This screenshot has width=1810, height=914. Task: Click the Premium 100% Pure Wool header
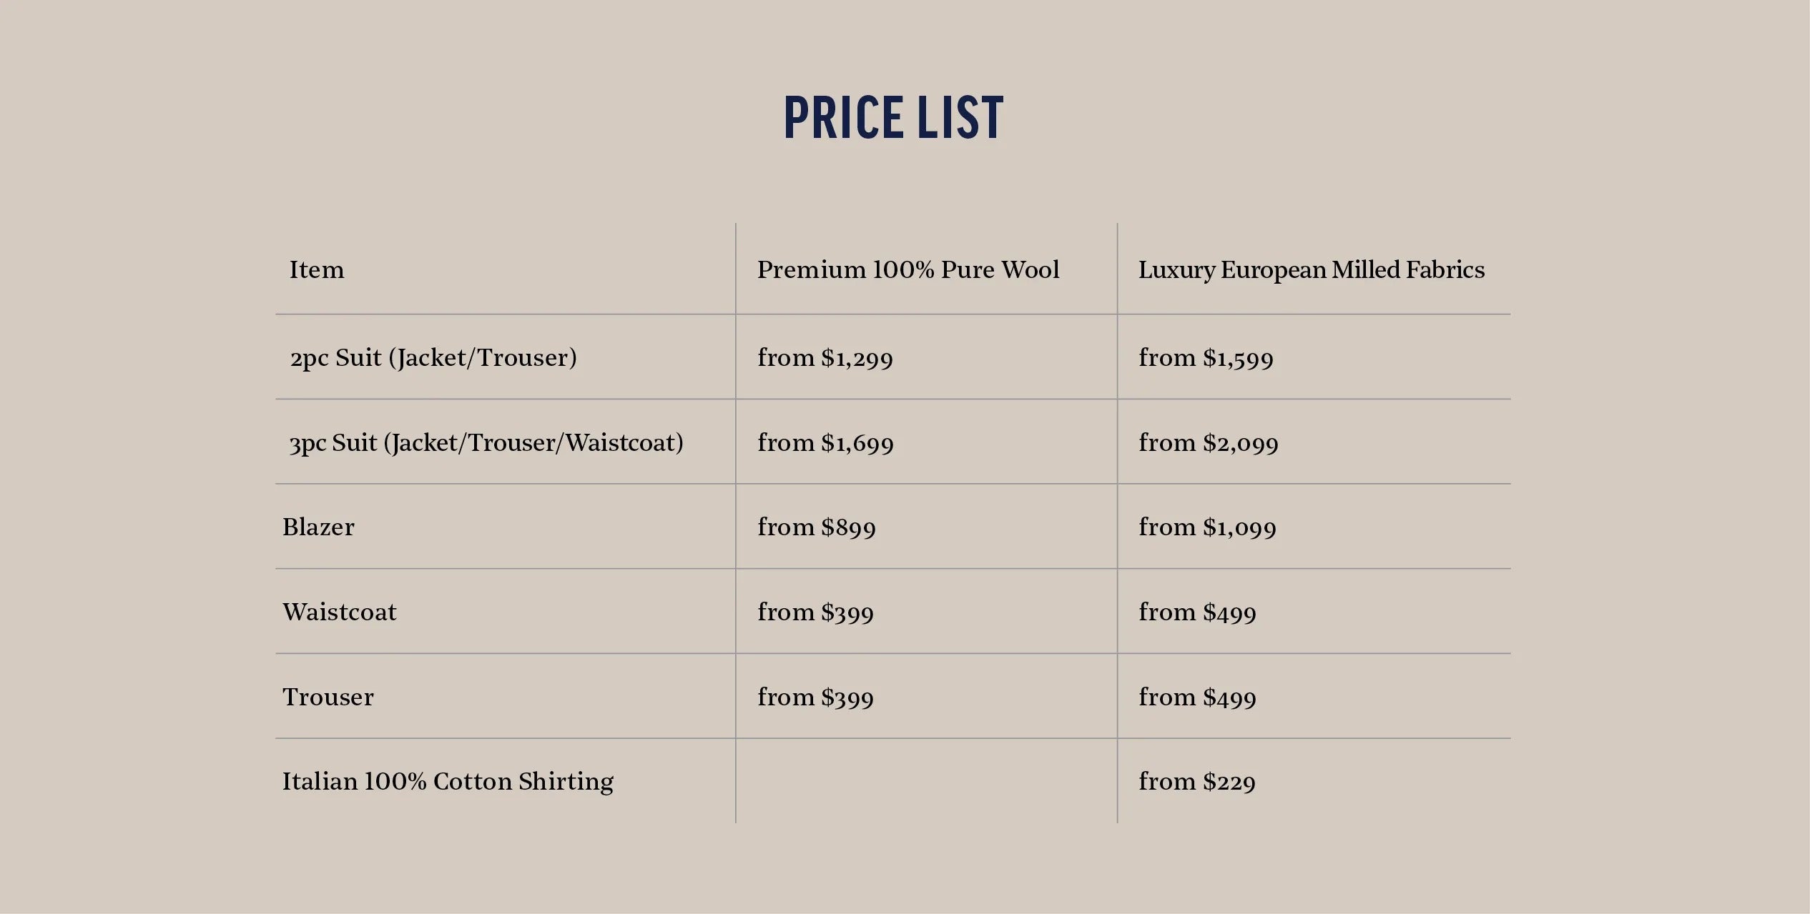coord(908,270)
